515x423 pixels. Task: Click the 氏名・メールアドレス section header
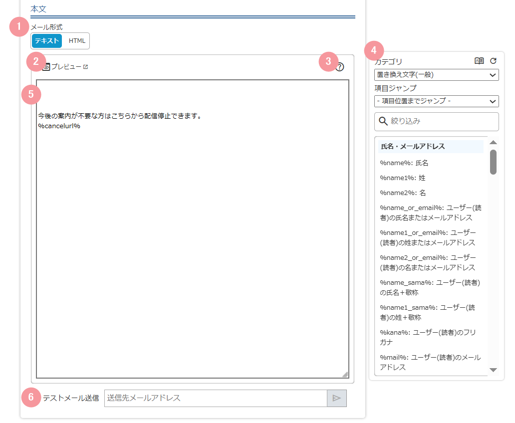(x=413, y=146)
